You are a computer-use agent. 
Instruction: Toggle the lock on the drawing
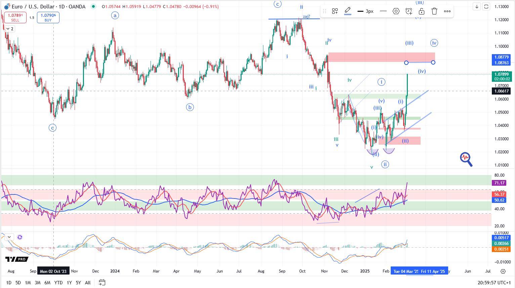(x=422, y=11)
